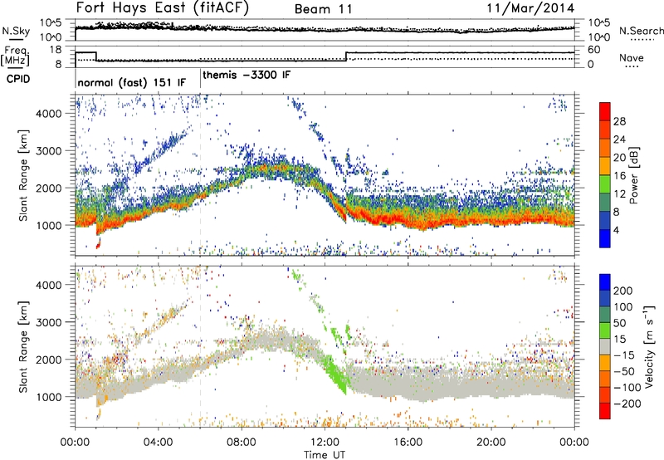Viewport: 664px width, 460px height.
Task: Pick the light green Power colorbar segment near 12
Action: point(605,184)
